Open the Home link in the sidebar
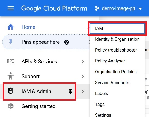149x117 pixels. click(28, 27)
